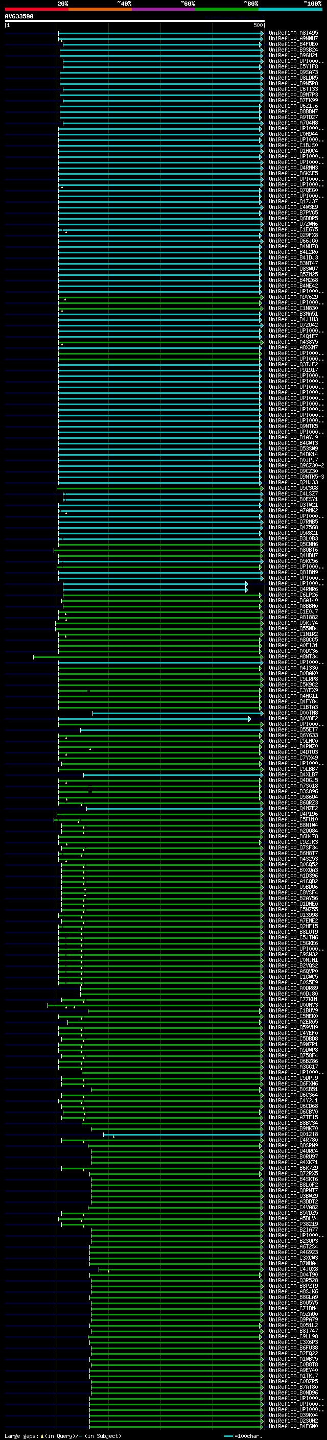
Task: Select hit label UniRef100_Q8LDR5
Action: 293,78
